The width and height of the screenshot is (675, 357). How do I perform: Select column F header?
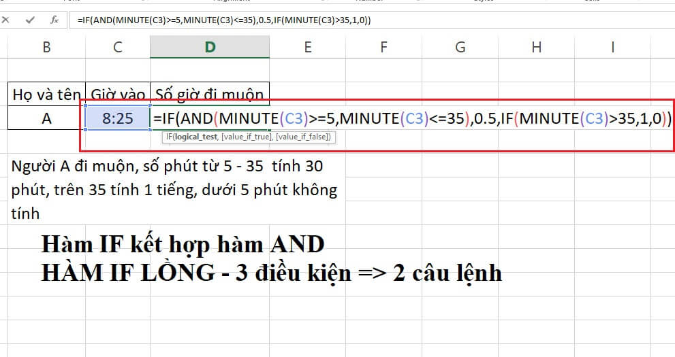pos(383,47)
